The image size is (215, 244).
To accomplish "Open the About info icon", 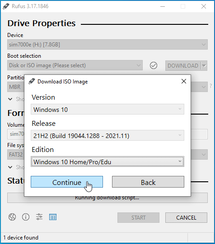I will pos(26,217).
